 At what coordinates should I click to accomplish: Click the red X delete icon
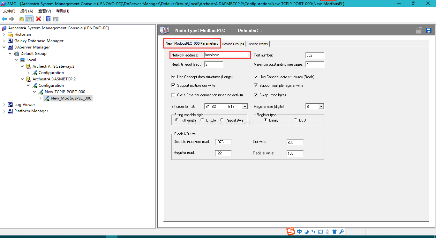pyautogui.click(x=39, y=19)
